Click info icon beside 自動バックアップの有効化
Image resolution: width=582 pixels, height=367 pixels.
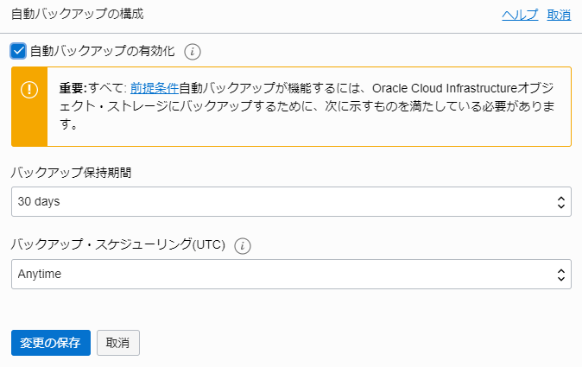pyautogui.click(x=193, y=51)
